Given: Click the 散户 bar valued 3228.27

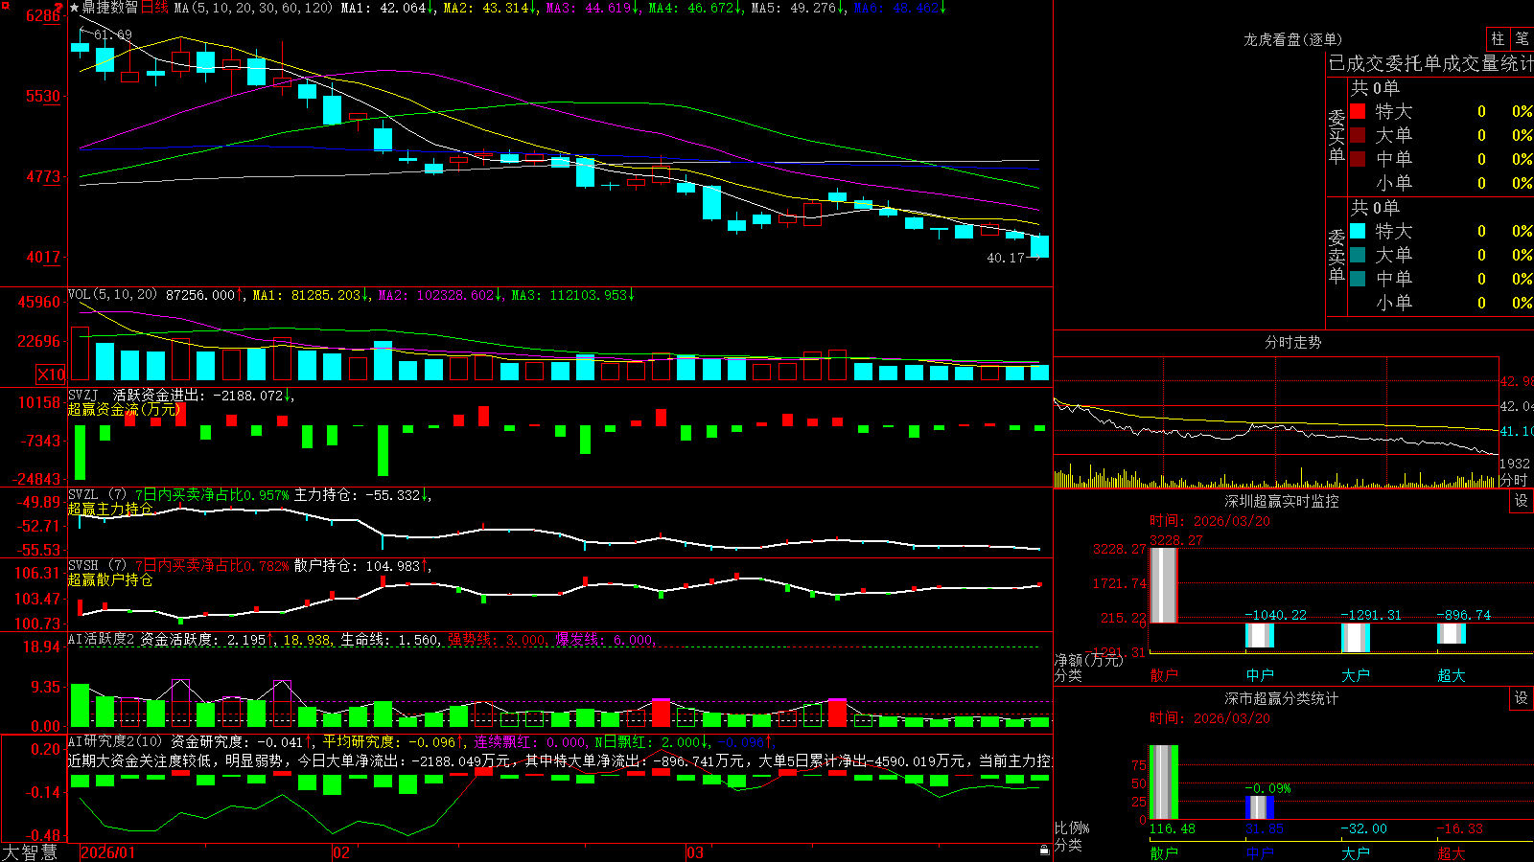Looking at the screenshot, I should pos(1163,585).
